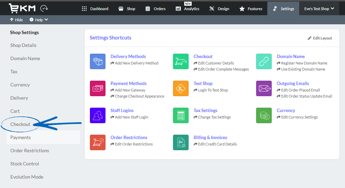The height and width of the screenshot is (188, 345).
Task: Open Shop Details in sidebar
Action: pyautogui.click(x=23, y=45)
